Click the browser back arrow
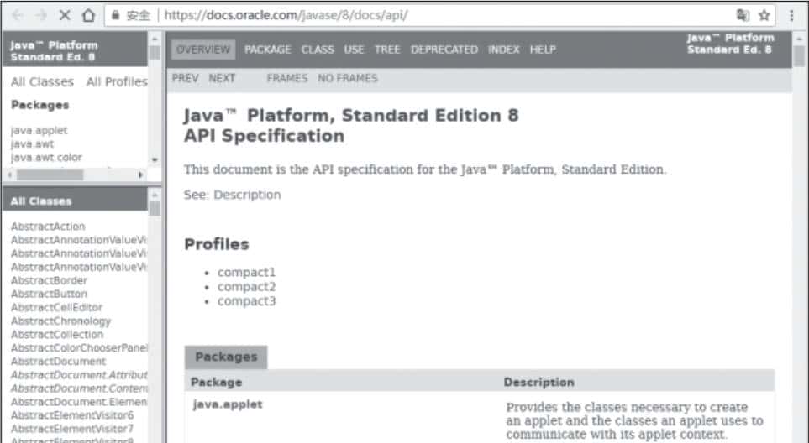 [x=17, y=15]
